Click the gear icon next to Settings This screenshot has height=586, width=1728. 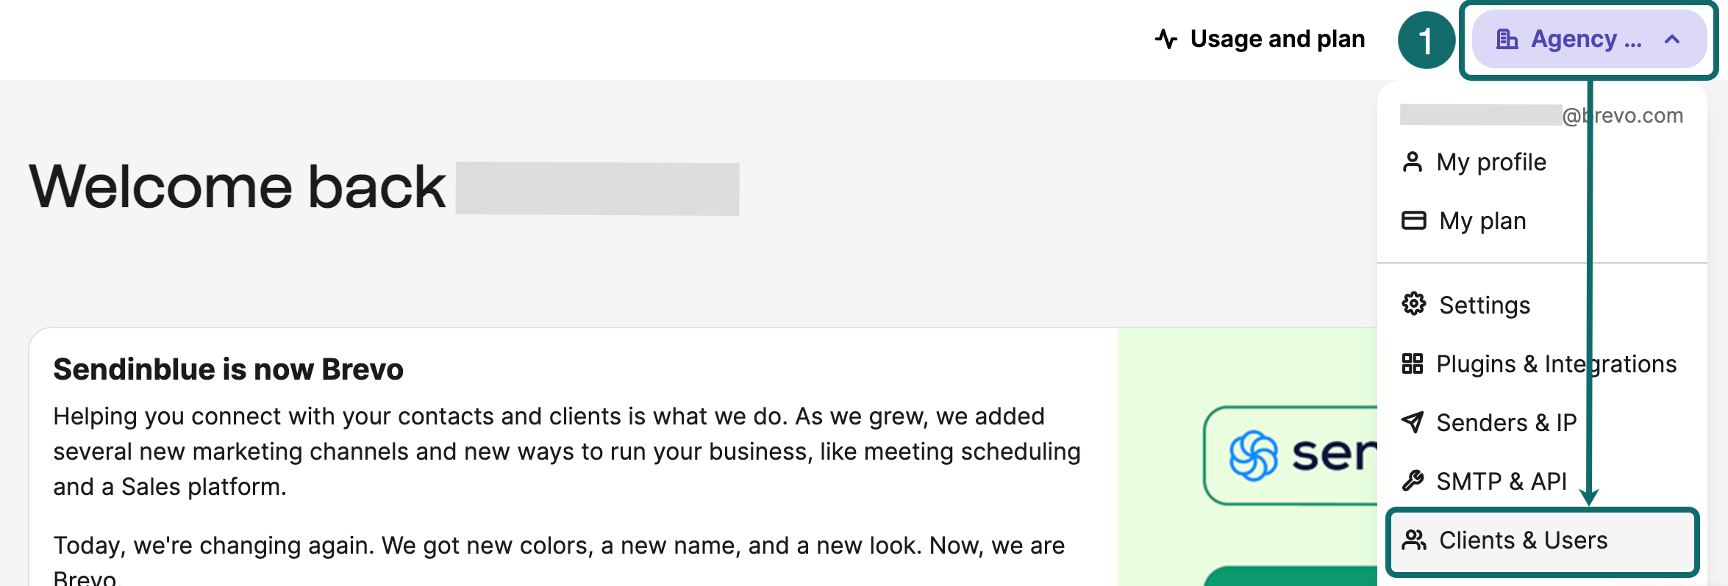(1413, 304)
